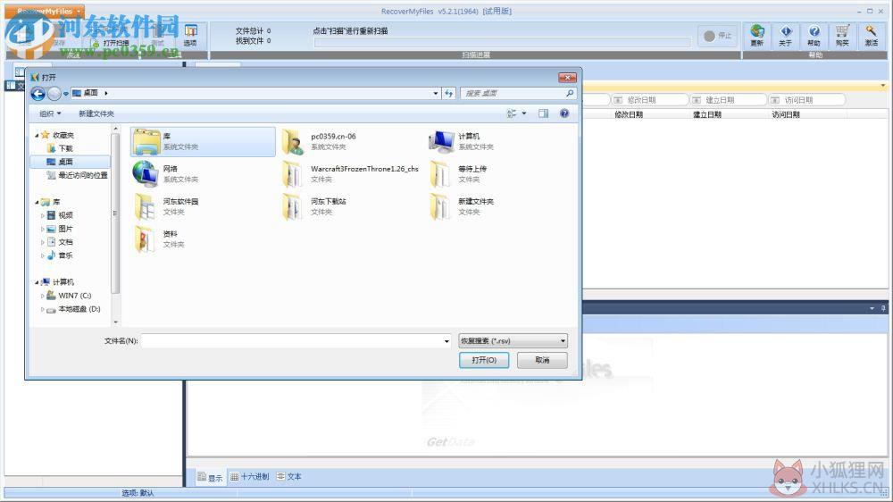Open the 文件名 history dropdown arrow
893x502 pixels.
click(x=446, y=340)
